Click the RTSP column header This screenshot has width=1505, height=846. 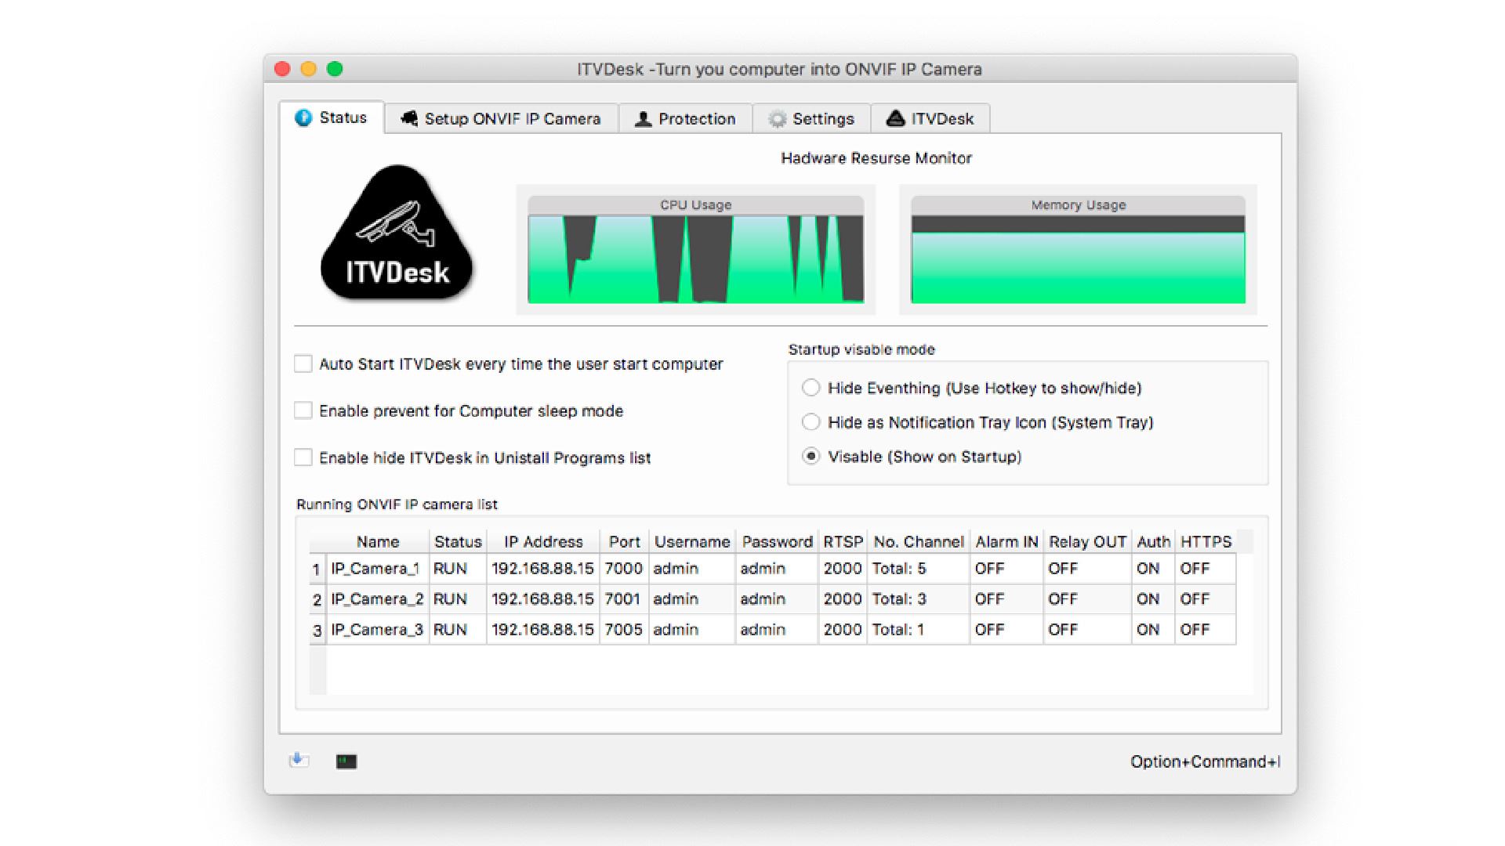[x=843, y=541]
